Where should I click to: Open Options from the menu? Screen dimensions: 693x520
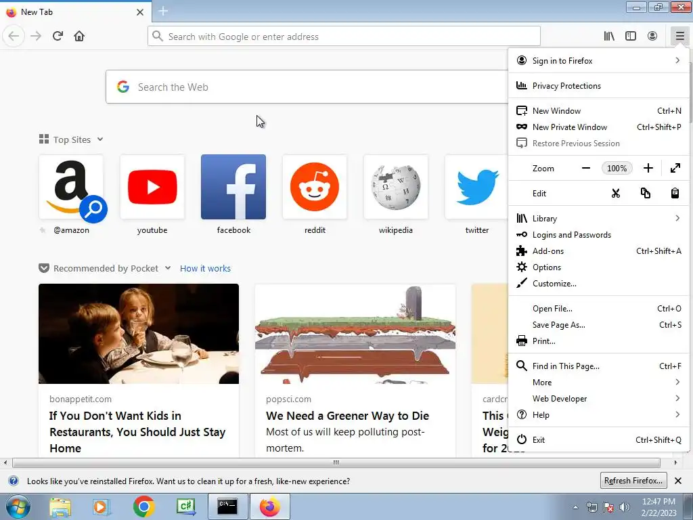point(599,267)
